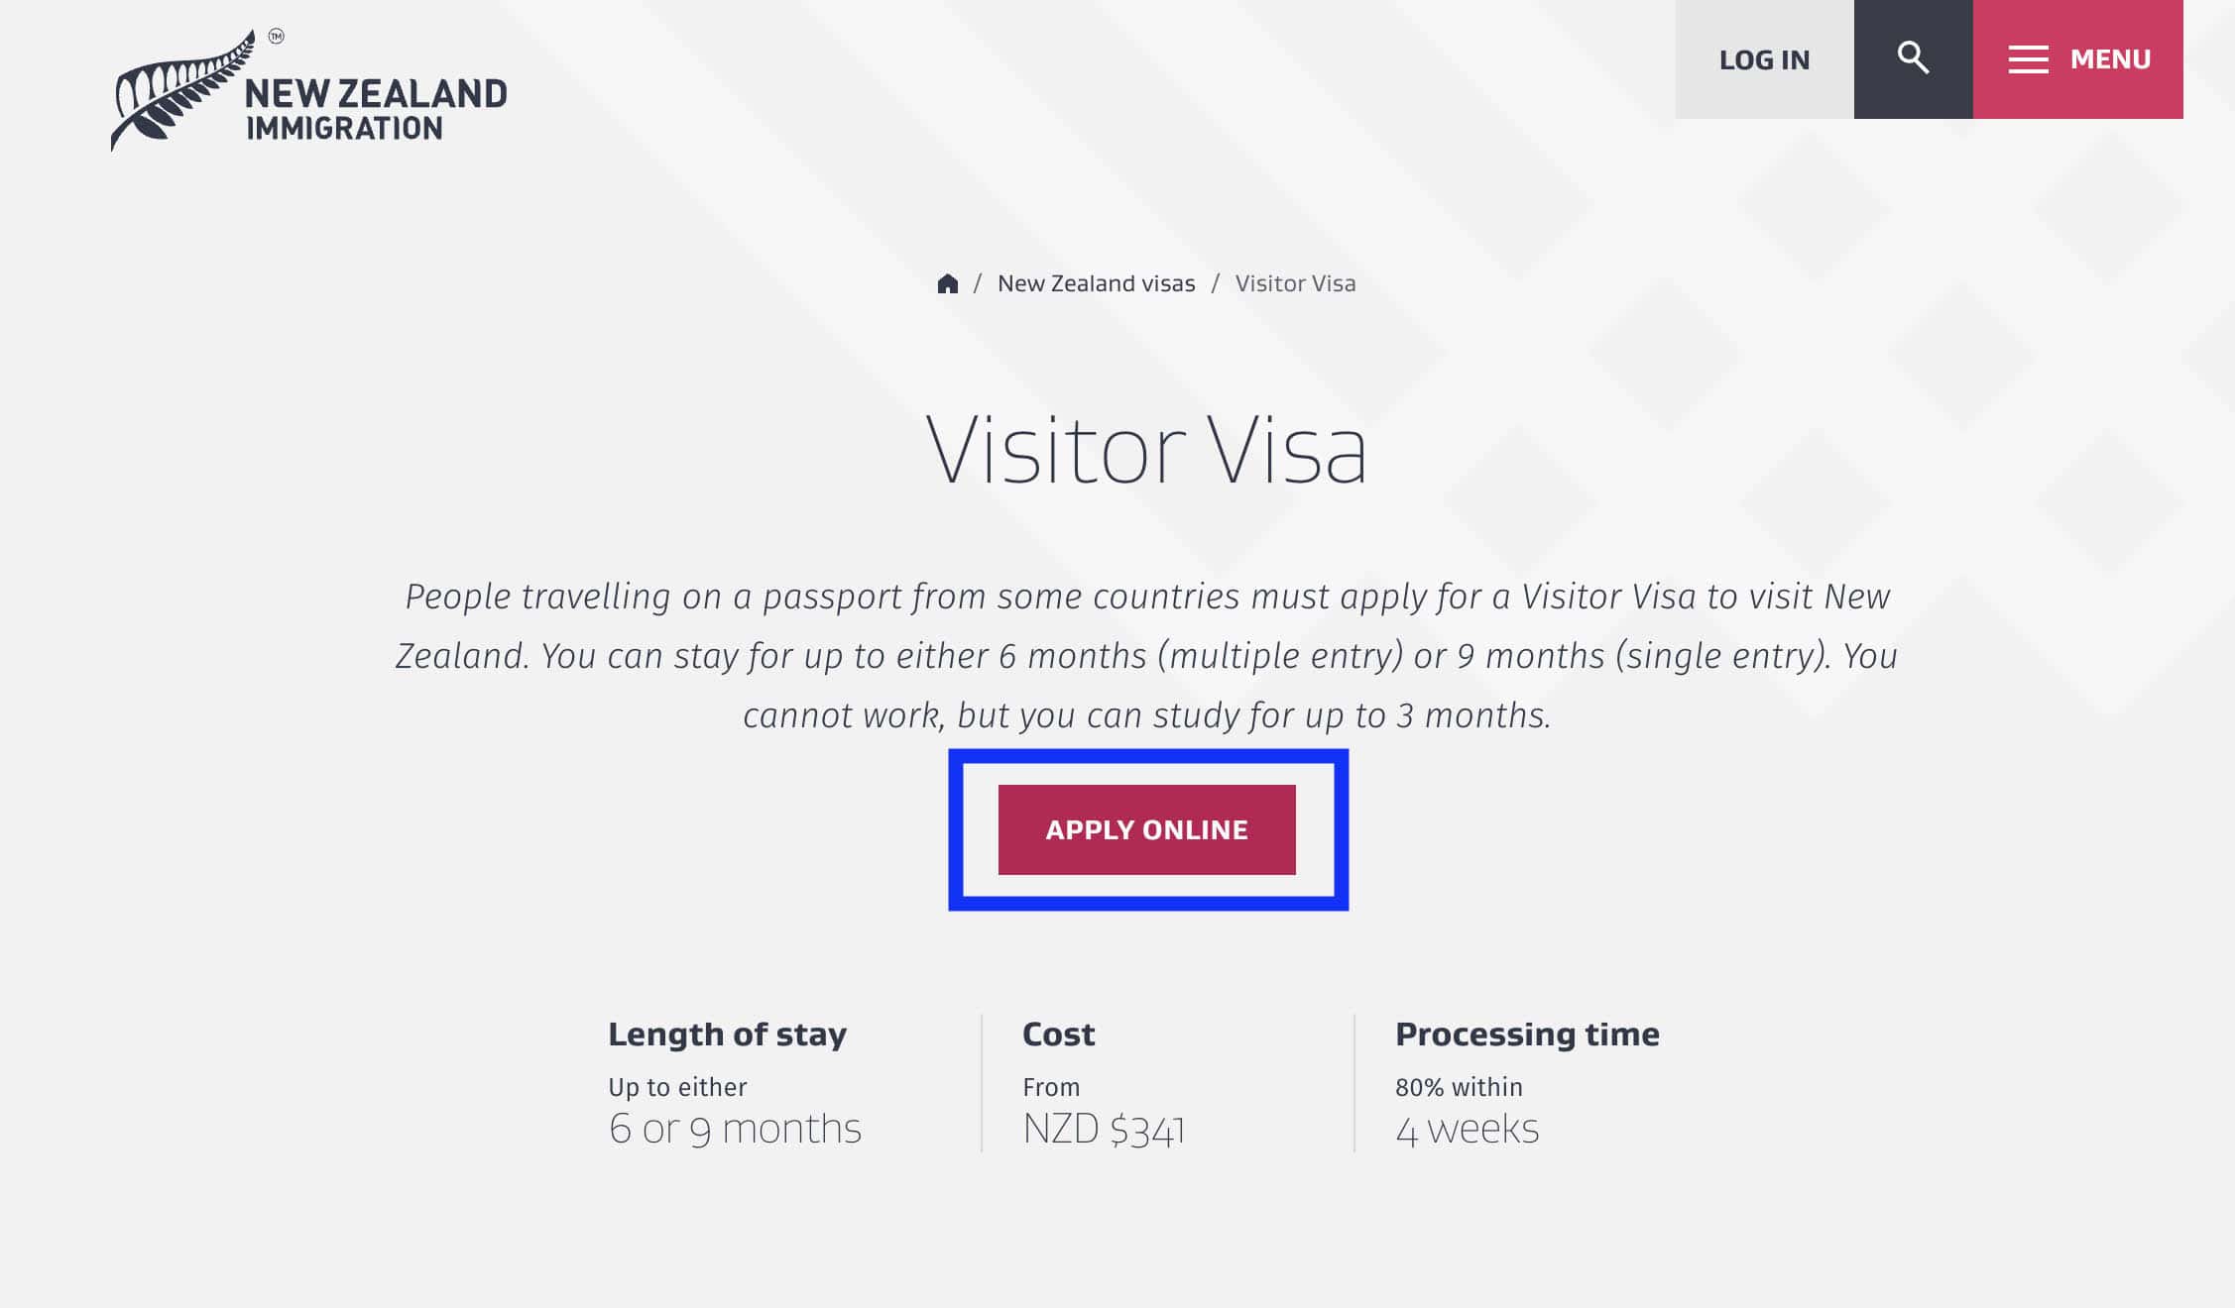The width and height of the screenshot is (2235, 1308).
Task: Click the NEW ZEALAND IMMIGRATION wordmark
Action: (x=375, y=109)
